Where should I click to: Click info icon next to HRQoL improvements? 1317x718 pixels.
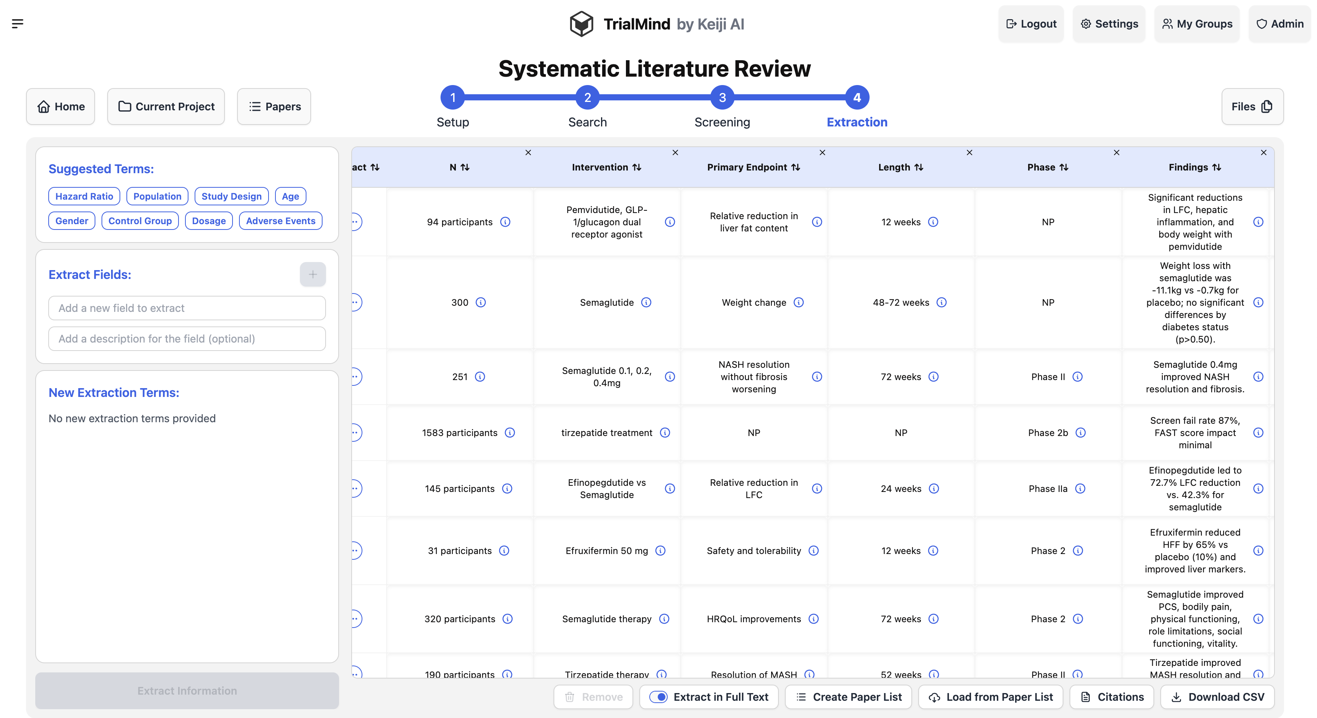813,619
